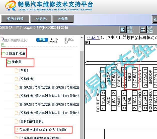Viewport: 157px width, 139px height.
Task: Click the 查 button at right edge
Action: [x=155, y=19]
